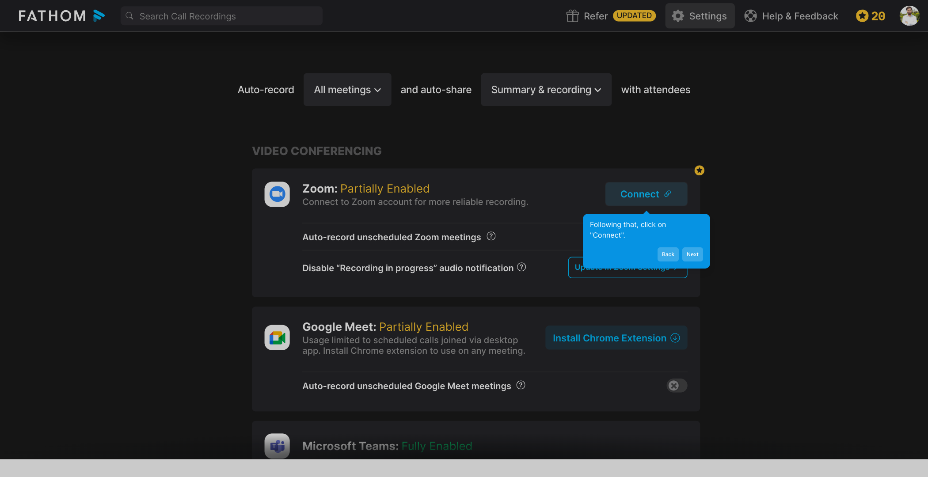Click the Zoom app icon
The image size is (928, 477).
(x=277, y=194)
